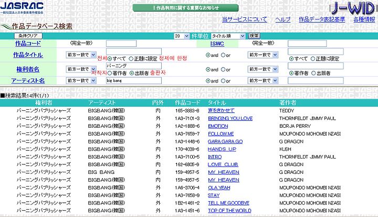This screenshot has height=217, width=378.
Task: Open the 声をきかせて title link
Action: point(221,110)
